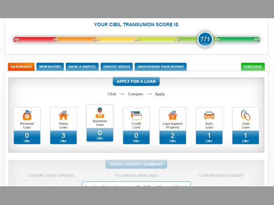Click the 'Business Loan' label text
Image resolution: width=274 pixels, height=205 pixels.
tap(100, 123)
